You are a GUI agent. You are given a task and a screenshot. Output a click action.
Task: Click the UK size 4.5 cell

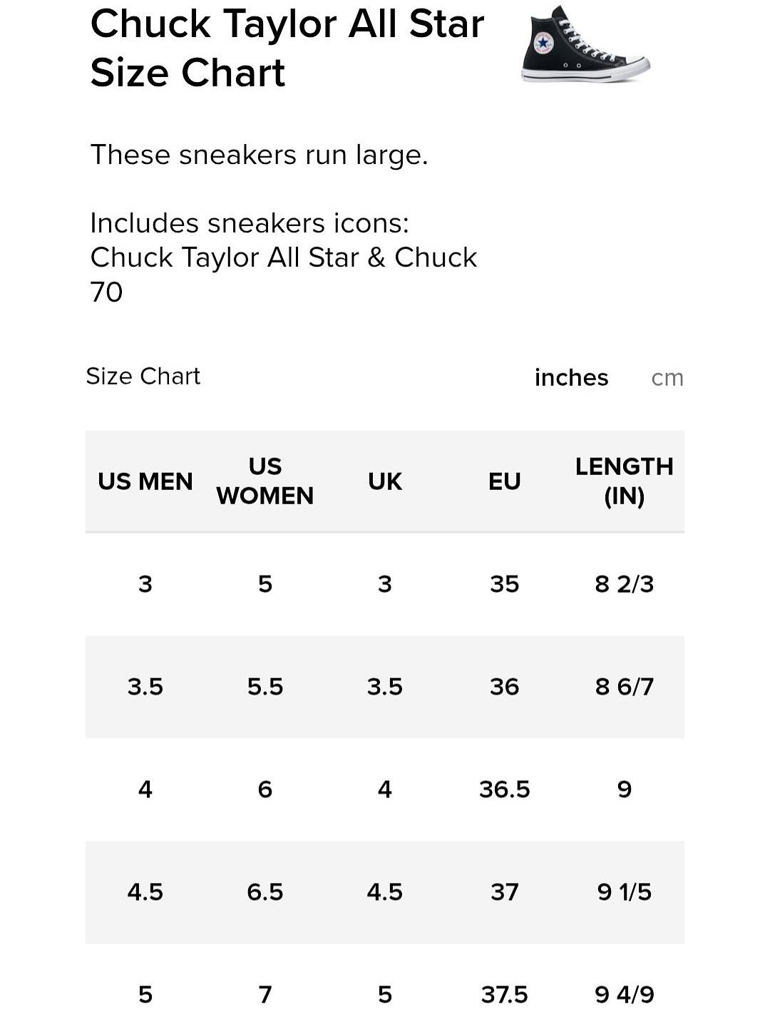385,892
